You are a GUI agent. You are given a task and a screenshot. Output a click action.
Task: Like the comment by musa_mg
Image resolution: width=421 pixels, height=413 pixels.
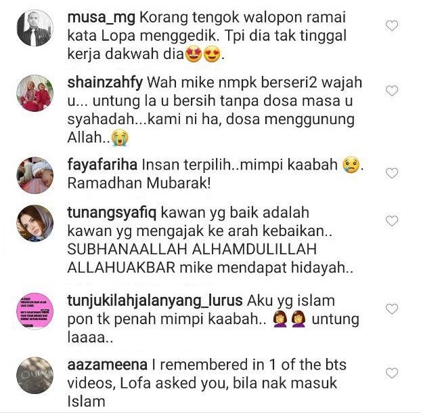pos(392,26)
